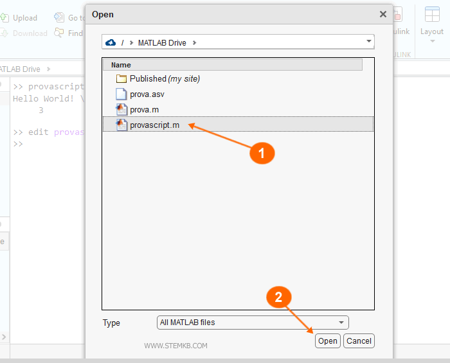Screen dimensions: 450x363
Task: Click the Find files icon
Action: click(59, 33)
